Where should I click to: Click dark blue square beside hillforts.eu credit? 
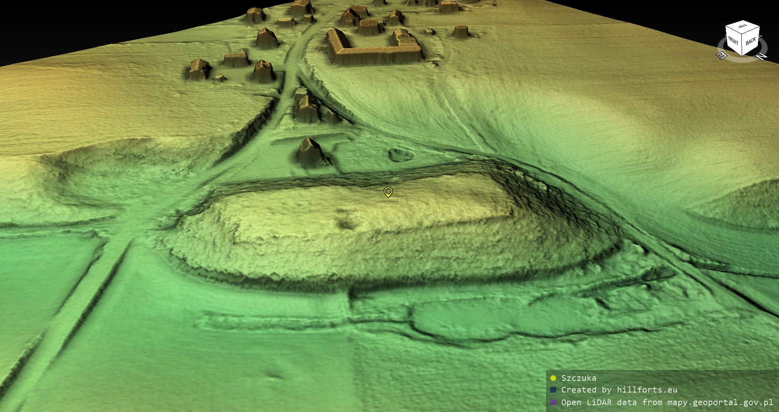coord(553,390)
